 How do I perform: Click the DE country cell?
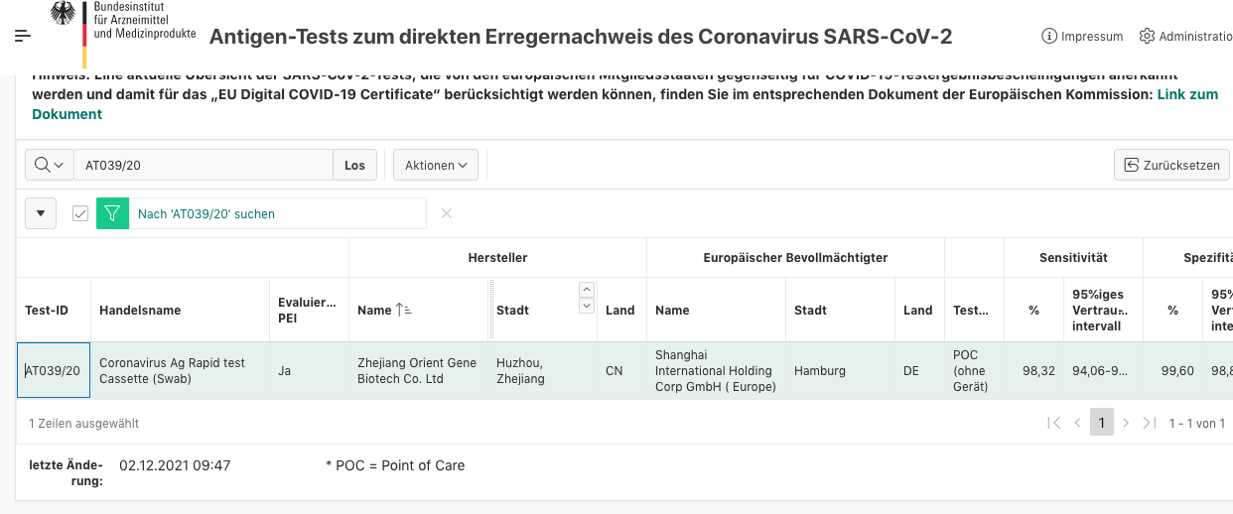tap(919, 370)
